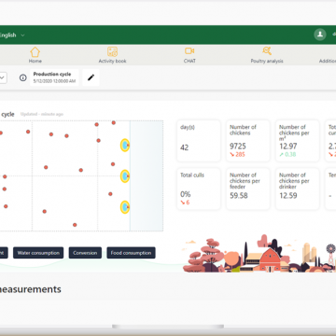Select the bottom yellow drinker marker
Image resolution: width=336 pixels, height=336 pixels.
(125, 207)
